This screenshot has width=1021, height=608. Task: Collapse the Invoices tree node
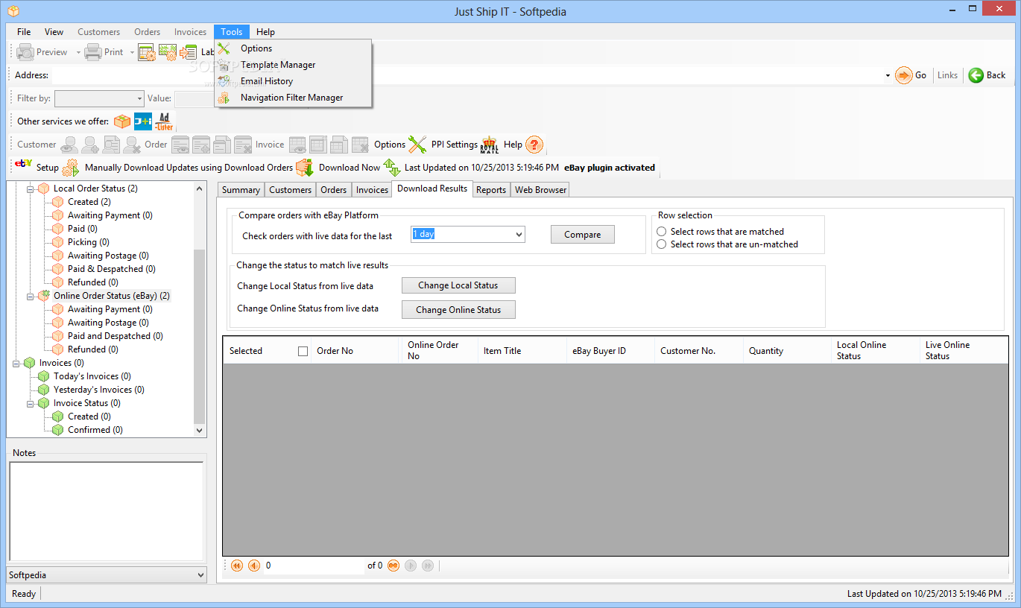16,364
